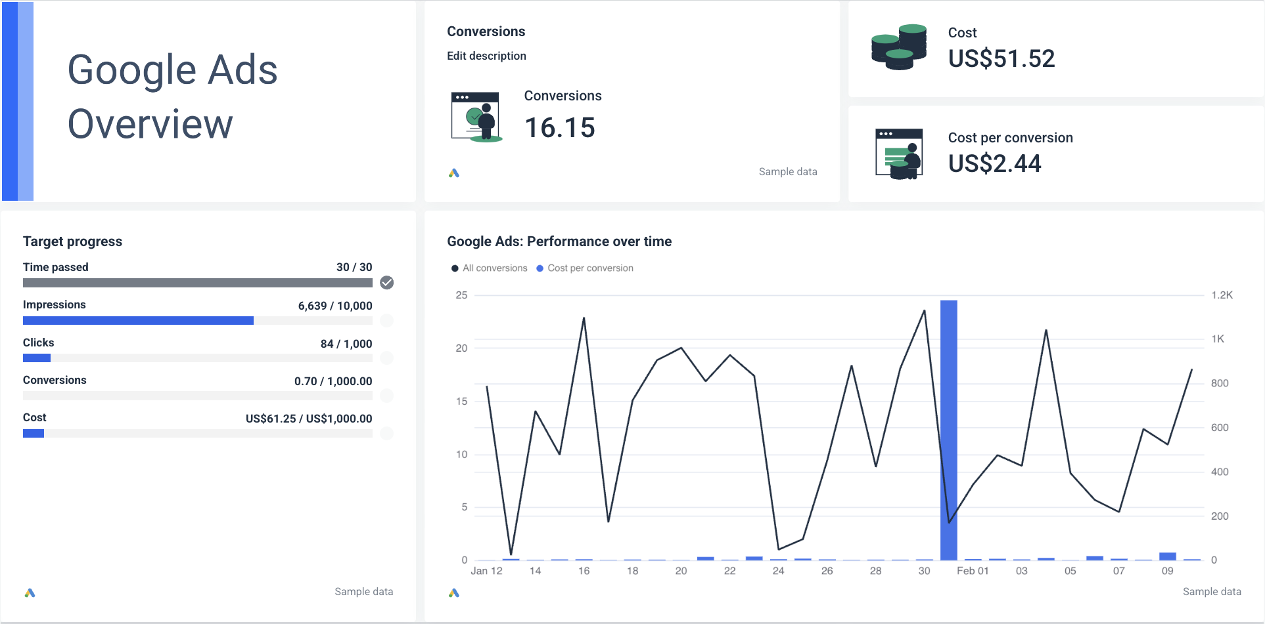
Task: Click the Clicks row label
Action: [x=39, y=343]
